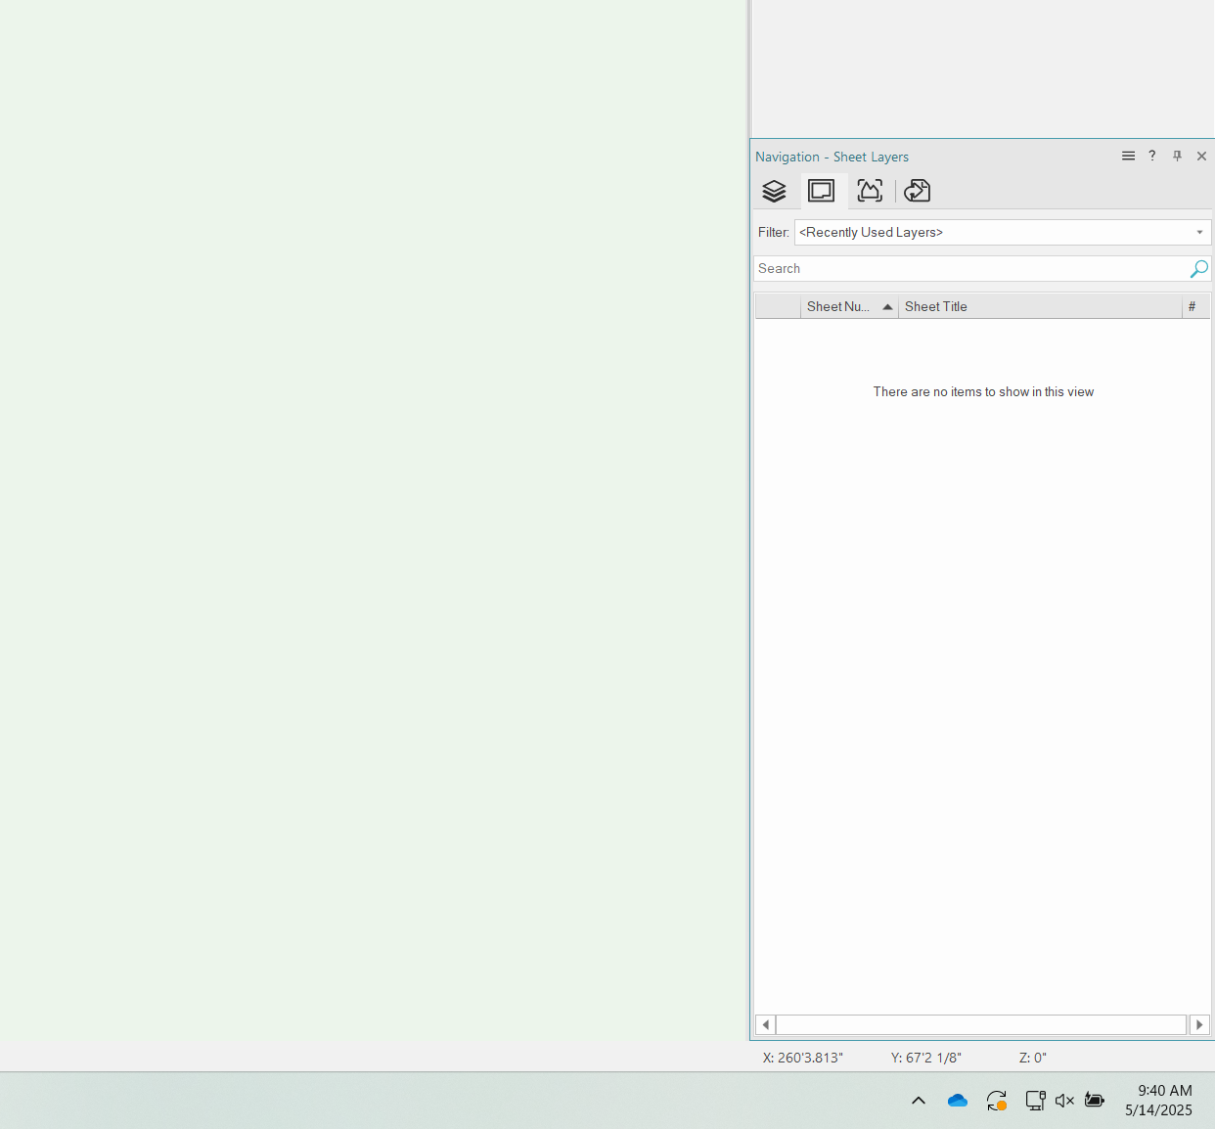Check the battery status icon

[x=1094, y=1100]
